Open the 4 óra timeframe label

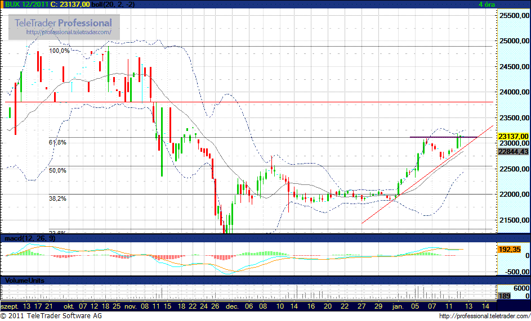click(487, 4)
